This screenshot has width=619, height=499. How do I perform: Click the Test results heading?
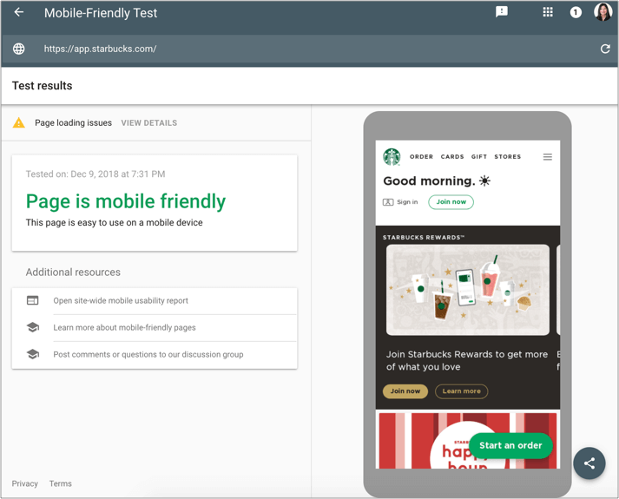pyautogui.click(x=42, y=86)
